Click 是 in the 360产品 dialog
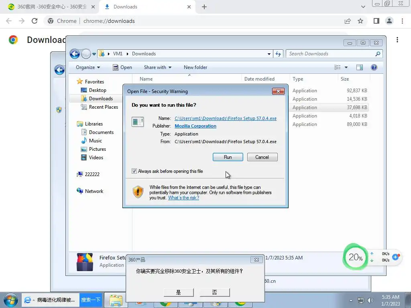 (x=179, y=292)
